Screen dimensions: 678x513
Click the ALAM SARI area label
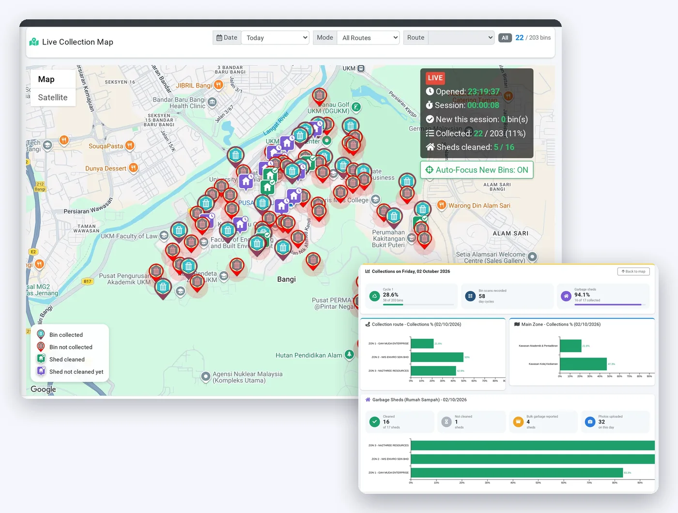510,233
